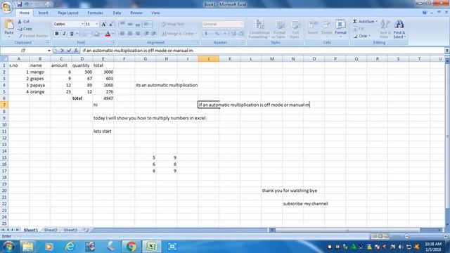450x253 pixels.
Task: Toggle right text alignment
Action: pos(138,34)
